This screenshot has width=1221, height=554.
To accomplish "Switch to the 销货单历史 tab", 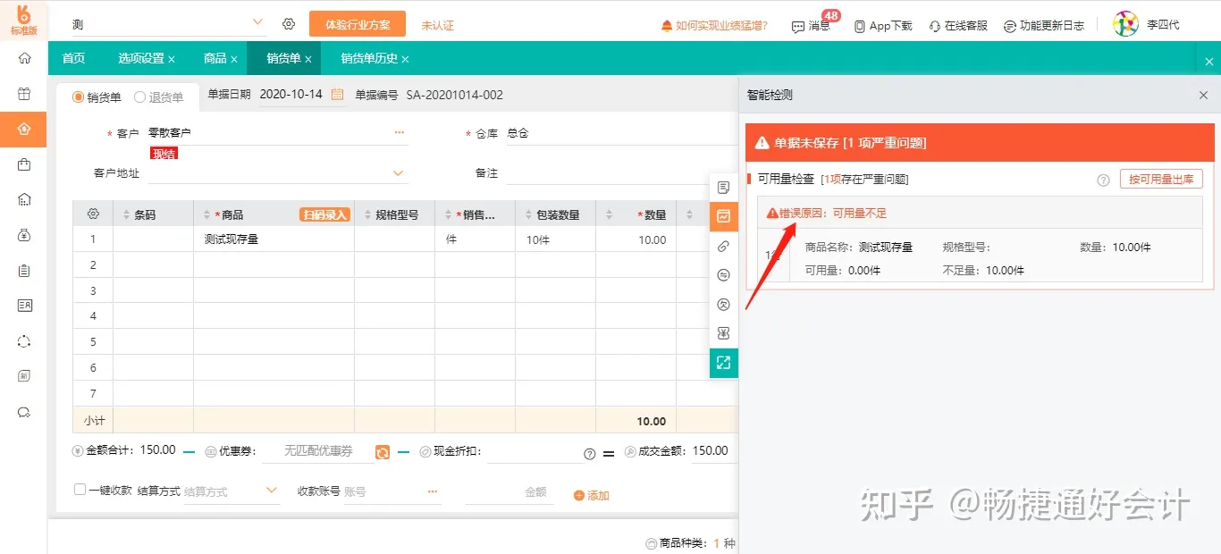I will click(368, 59).
